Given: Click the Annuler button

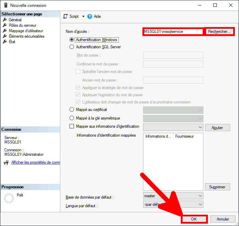Looking at the screenshot, I should click(223, 219).
